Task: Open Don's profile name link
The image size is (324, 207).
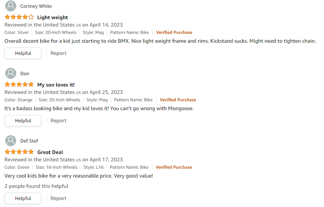Action: 25,74
